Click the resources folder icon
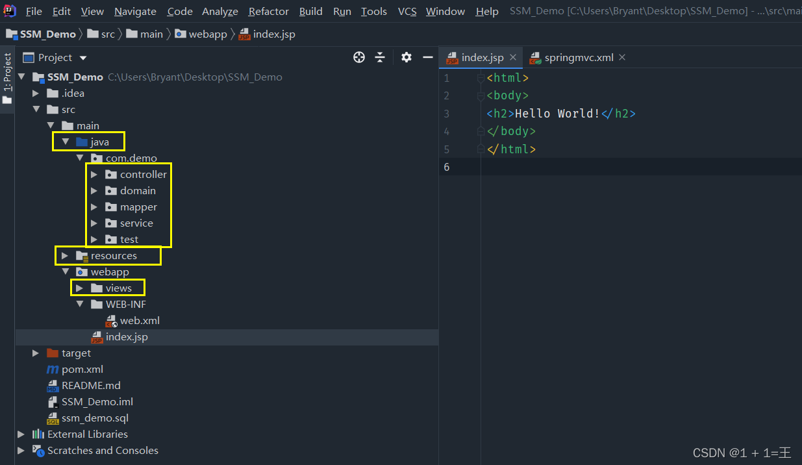 82,256
